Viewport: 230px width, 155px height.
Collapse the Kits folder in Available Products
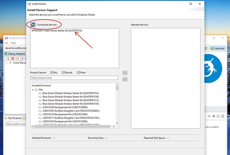tap(33, 89)
